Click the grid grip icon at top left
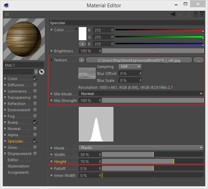 [7, 14]
